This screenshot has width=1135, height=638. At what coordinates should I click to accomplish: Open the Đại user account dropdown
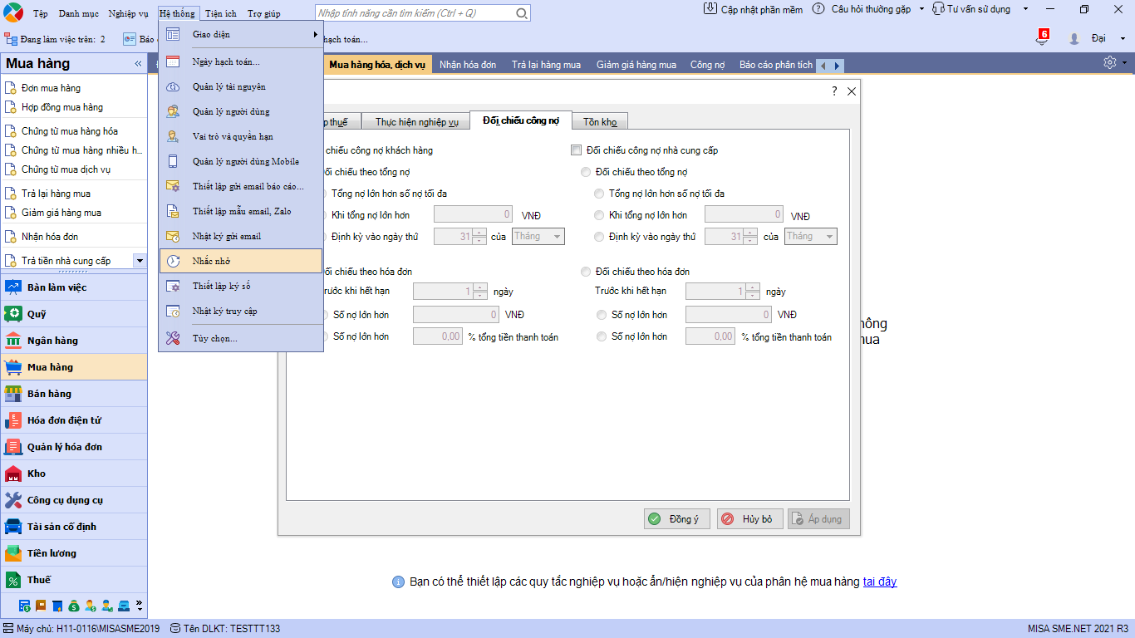[1123, 39]
